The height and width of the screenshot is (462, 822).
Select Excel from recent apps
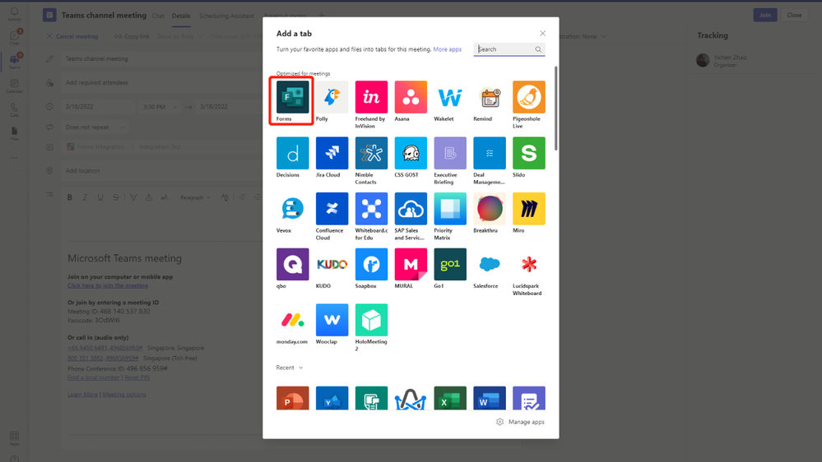point(450,398)
